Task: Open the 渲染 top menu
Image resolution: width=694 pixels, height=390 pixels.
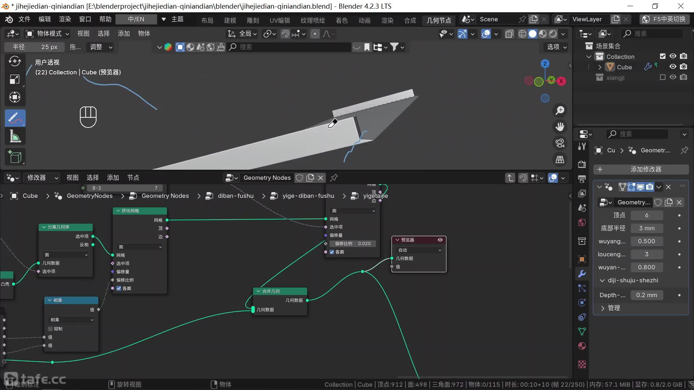Action: tap(65, 19)
